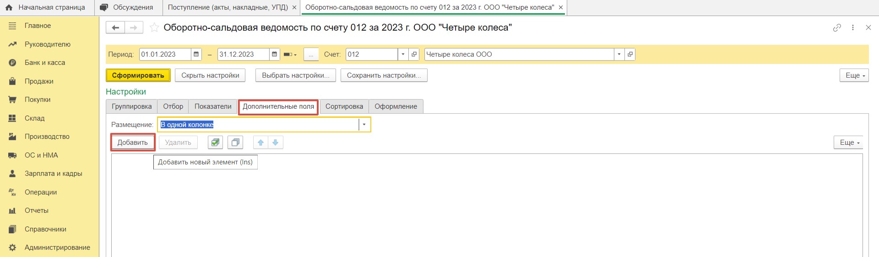879x257 pixels.
Task: Check all items icon in settings toolbar
Action: point(215,142)
